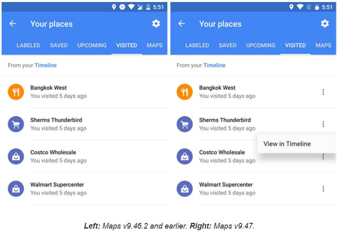Open the UPCOMING tab in the left screenshot

pos(92,45)
